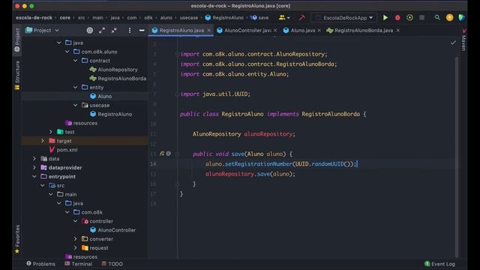
Task: Collapse the entrypoint module
Action: (34, 176)
